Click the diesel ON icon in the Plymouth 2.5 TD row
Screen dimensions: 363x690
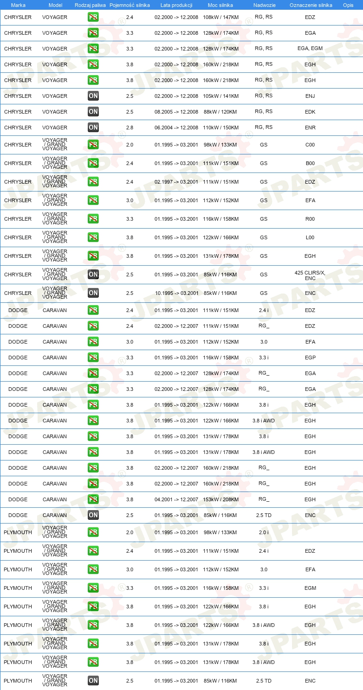coord(93,681)
